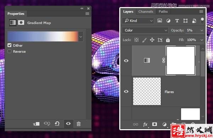Open the gradient picker dropdown
The height and width of the screenshot is (138, 213).
[81, 36]
